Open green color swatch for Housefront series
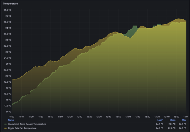The width and height of the screenshot is (190, 132). (5, 124)
